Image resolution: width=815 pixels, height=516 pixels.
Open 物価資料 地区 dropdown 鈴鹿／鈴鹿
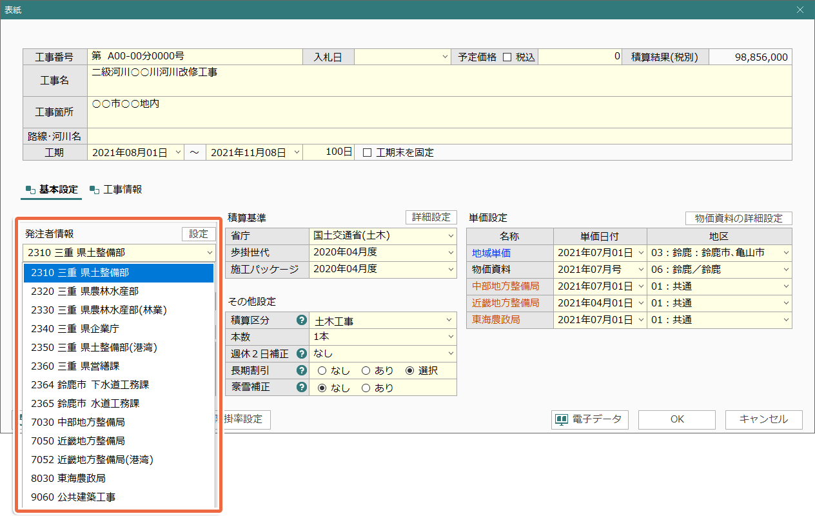point(786,270)
